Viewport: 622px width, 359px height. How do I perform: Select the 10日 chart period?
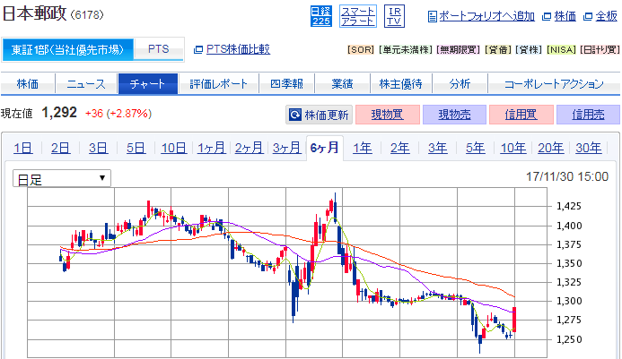174,149
